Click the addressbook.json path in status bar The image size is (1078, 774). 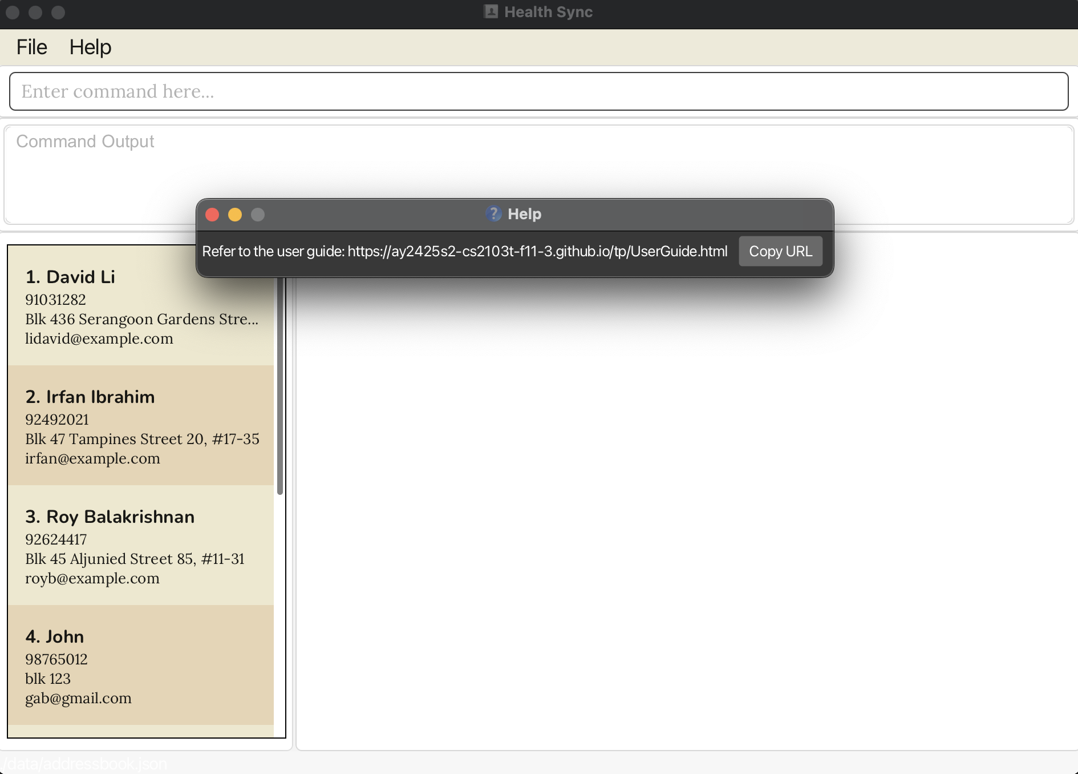[x=86, y=764]
